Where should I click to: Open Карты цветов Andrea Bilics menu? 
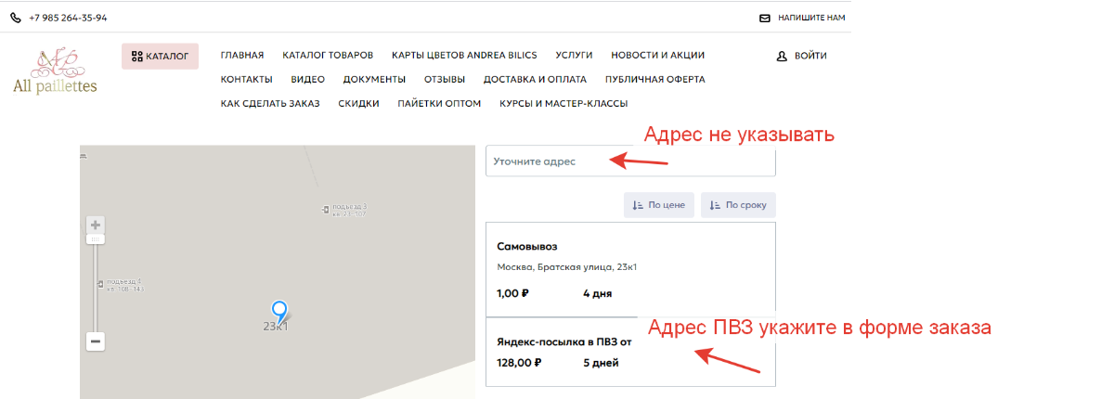click(x=464, y=55)
